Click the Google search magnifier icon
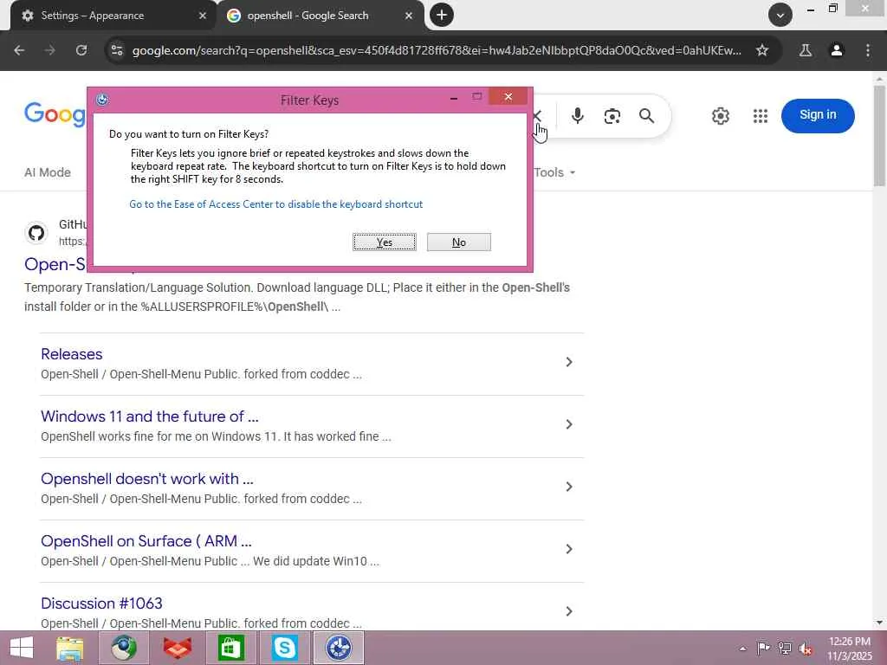 tap(646, 116)
